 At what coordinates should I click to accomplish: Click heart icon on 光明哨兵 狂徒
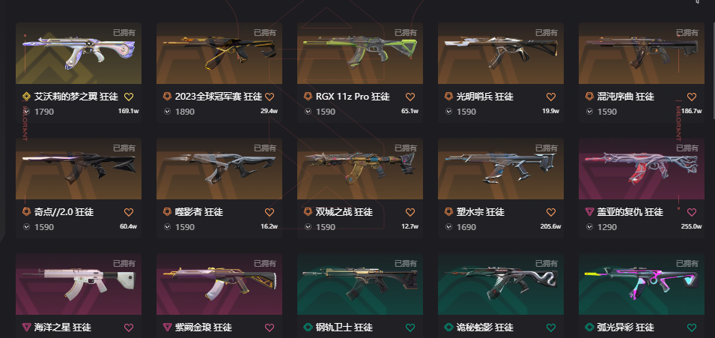[x=551, y=97]
